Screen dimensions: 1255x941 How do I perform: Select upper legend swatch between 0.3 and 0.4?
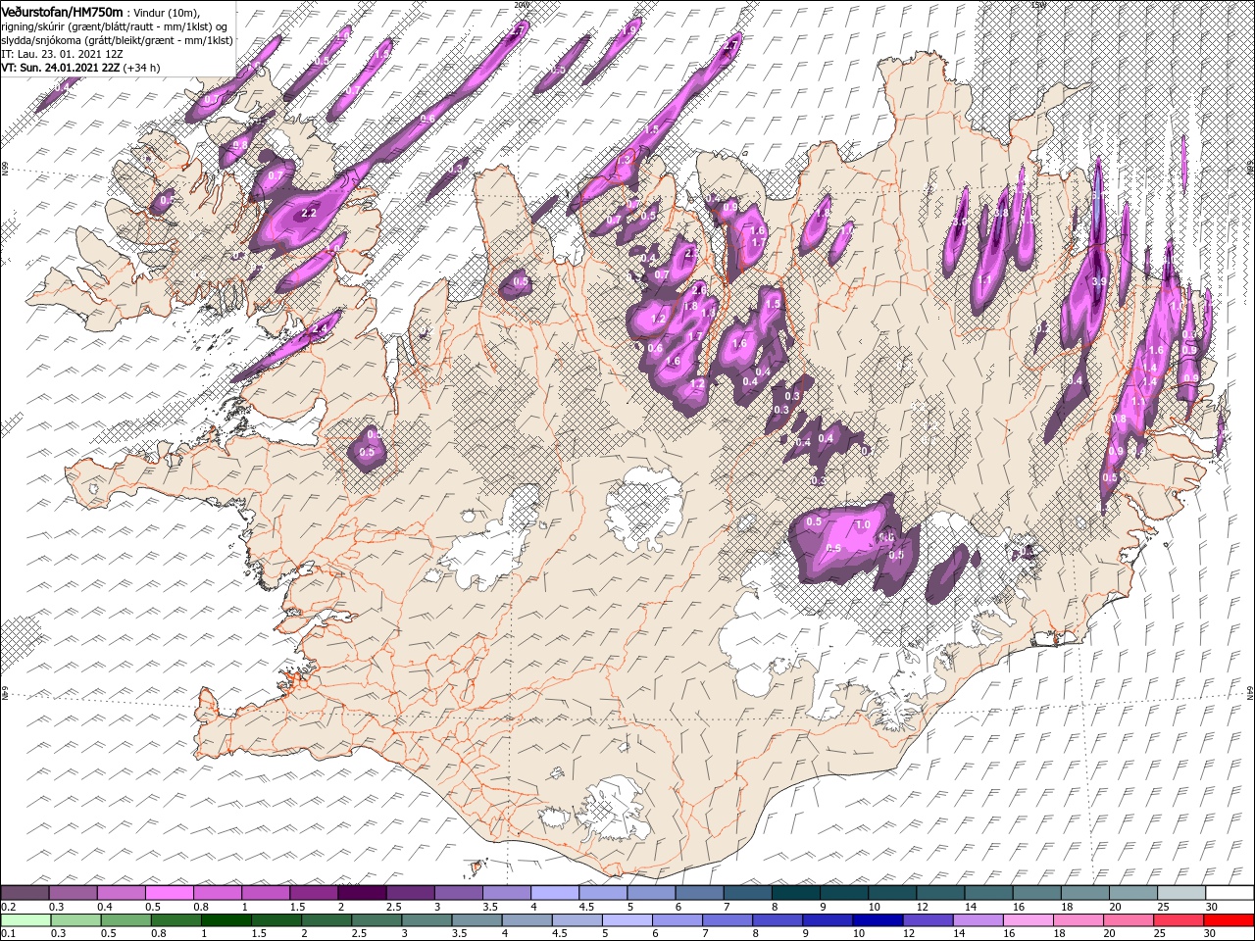coord(73,893)
